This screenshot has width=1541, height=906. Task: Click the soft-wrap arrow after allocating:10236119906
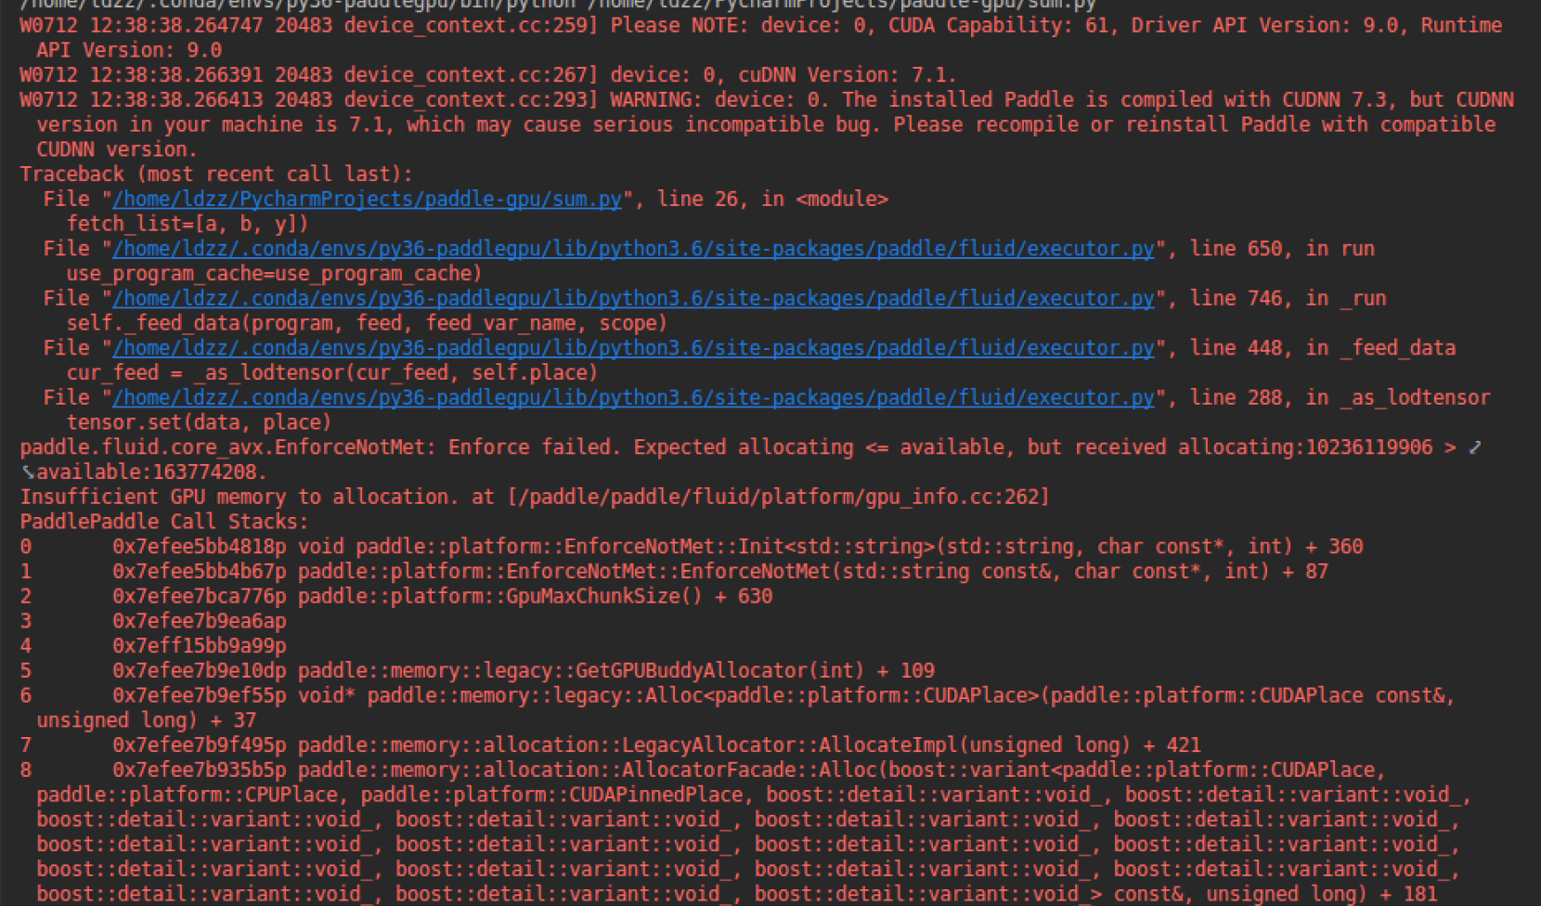(1475, 447)
